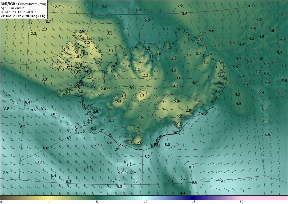This screenshot has height=204, width=288.
Task: Click the map value '3.5'
Action: tap(101, 40)
